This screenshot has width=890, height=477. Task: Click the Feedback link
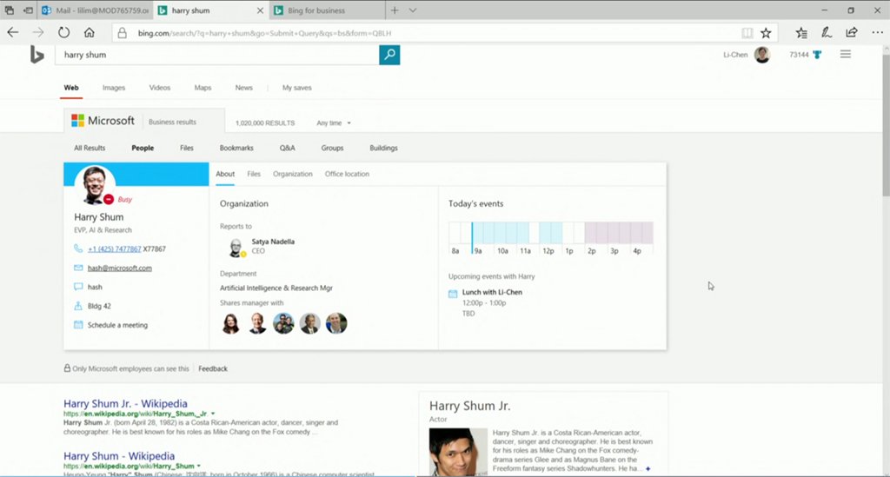click(x=213, y=368)
